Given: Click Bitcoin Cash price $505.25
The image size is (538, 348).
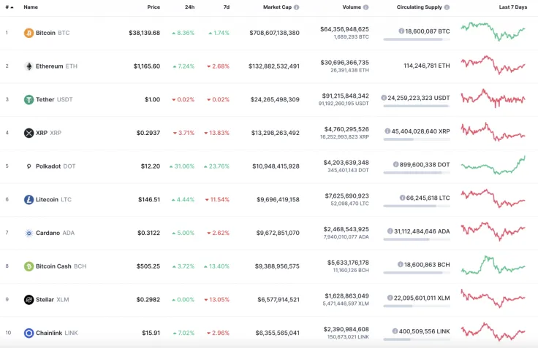Looking at the screenshot, I should coord(148,266).
